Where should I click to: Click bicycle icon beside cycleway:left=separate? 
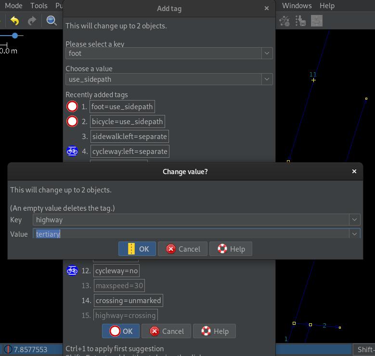click(x=72, y=151)
